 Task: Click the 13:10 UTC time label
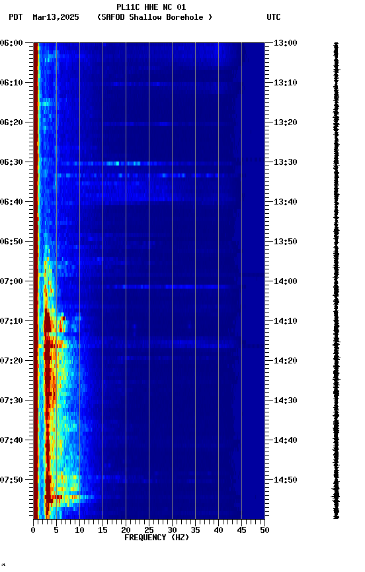point(286,83)
